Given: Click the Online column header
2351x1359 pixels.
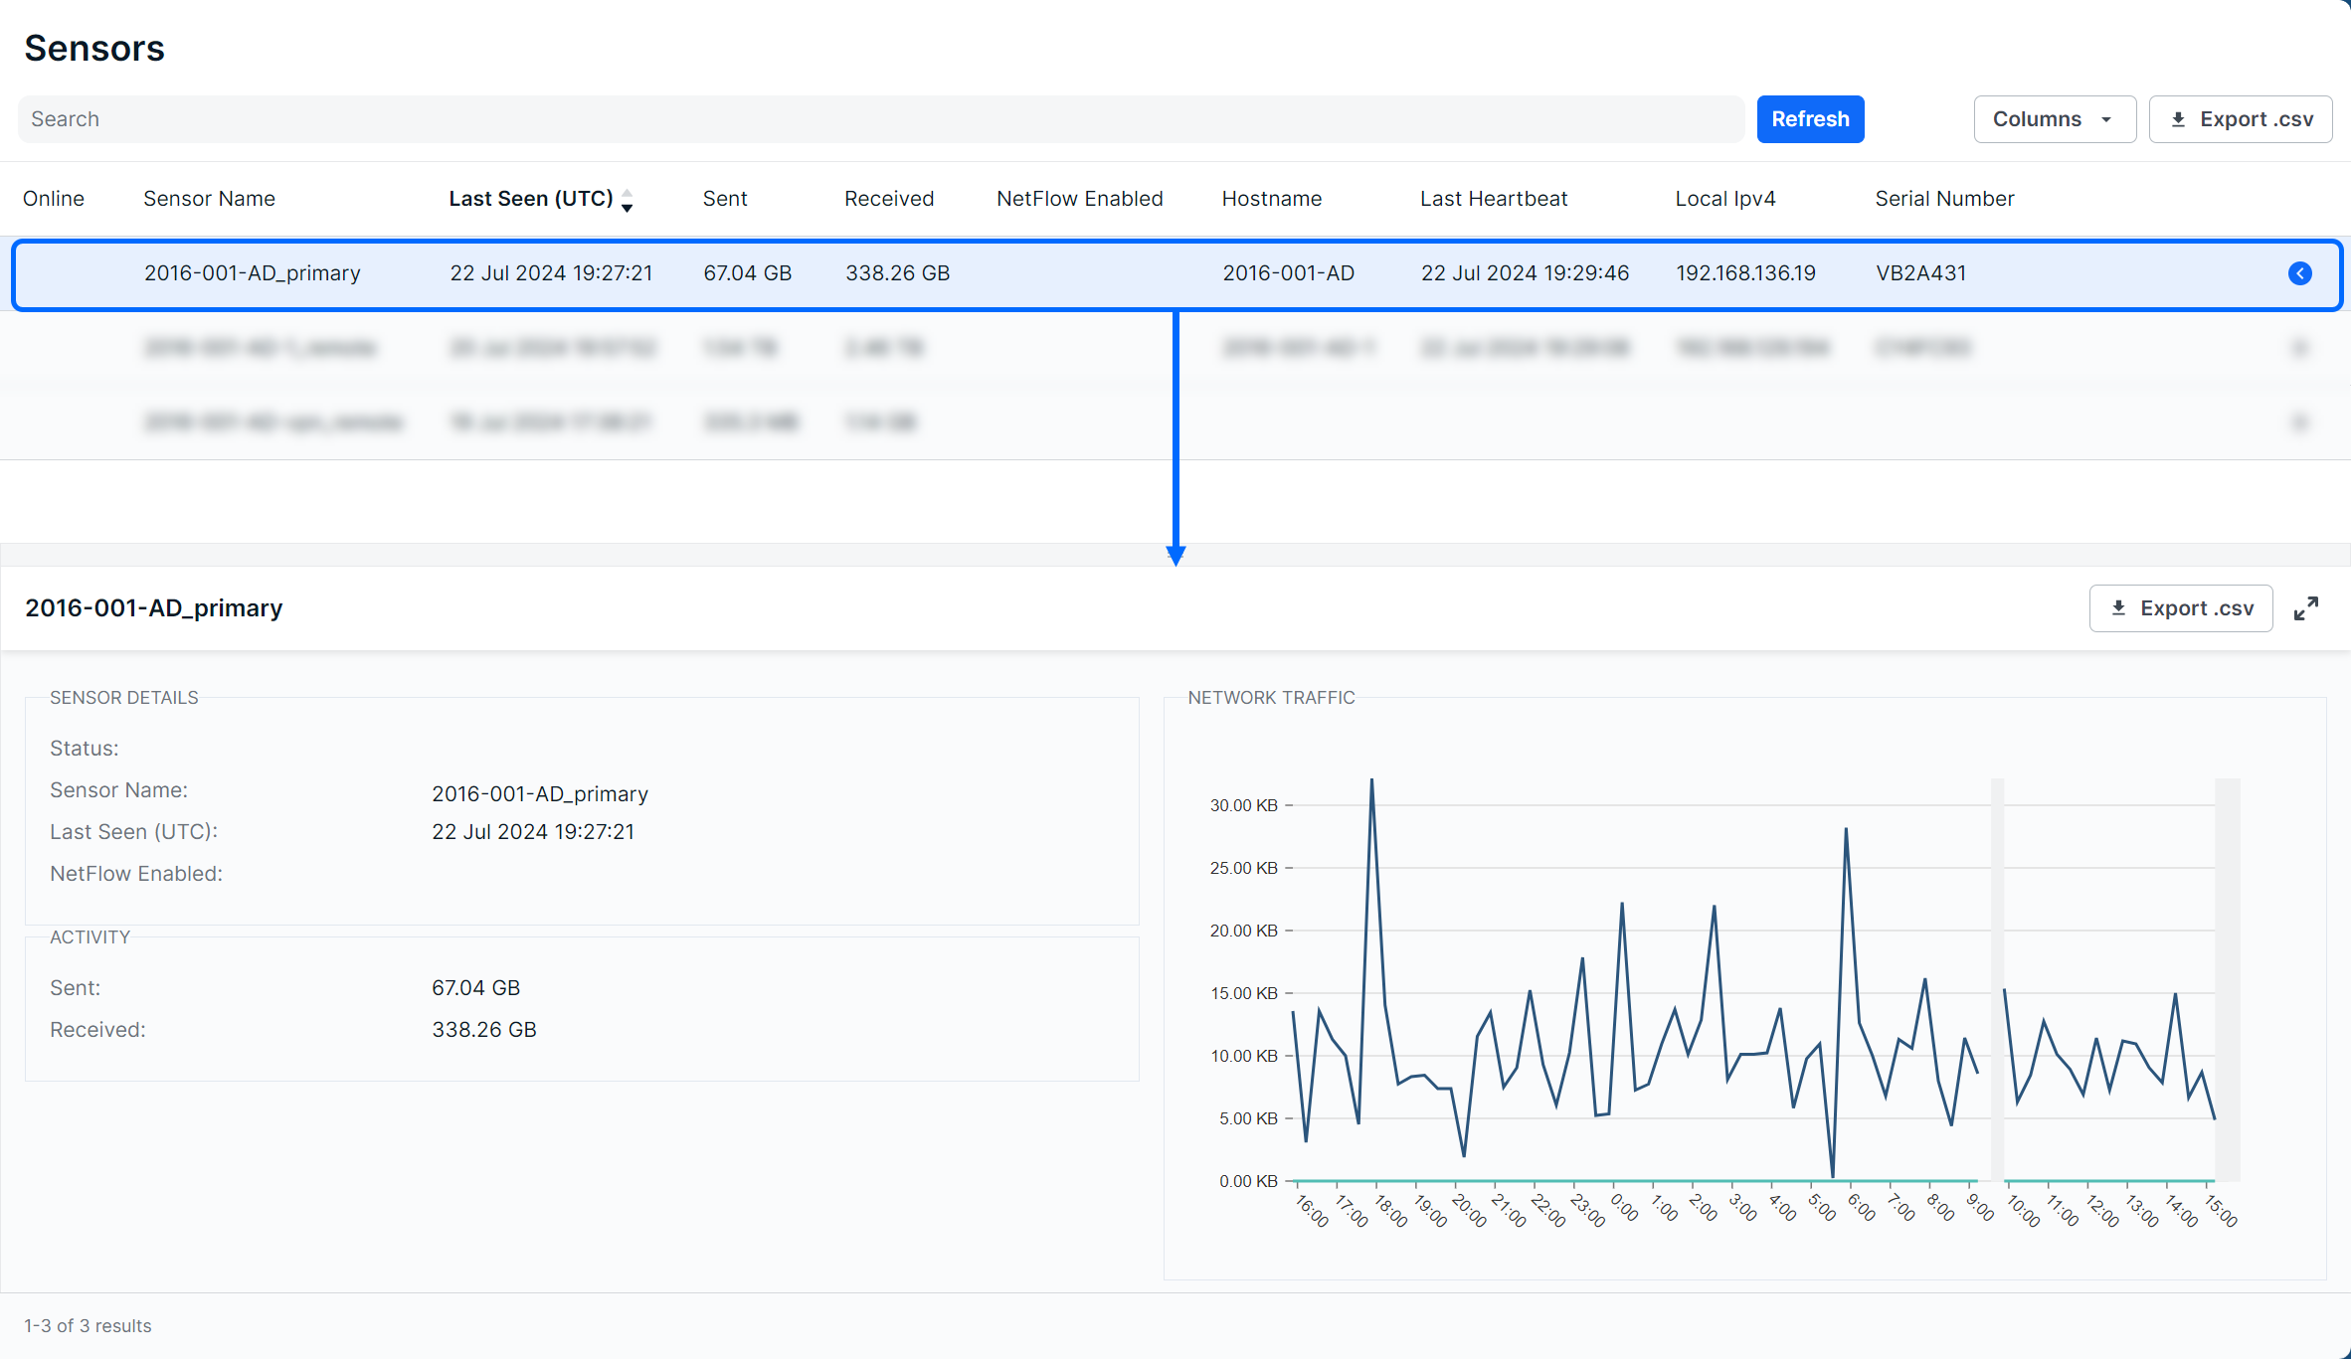Looking at the screenshot, I should [x=54, y=199].
